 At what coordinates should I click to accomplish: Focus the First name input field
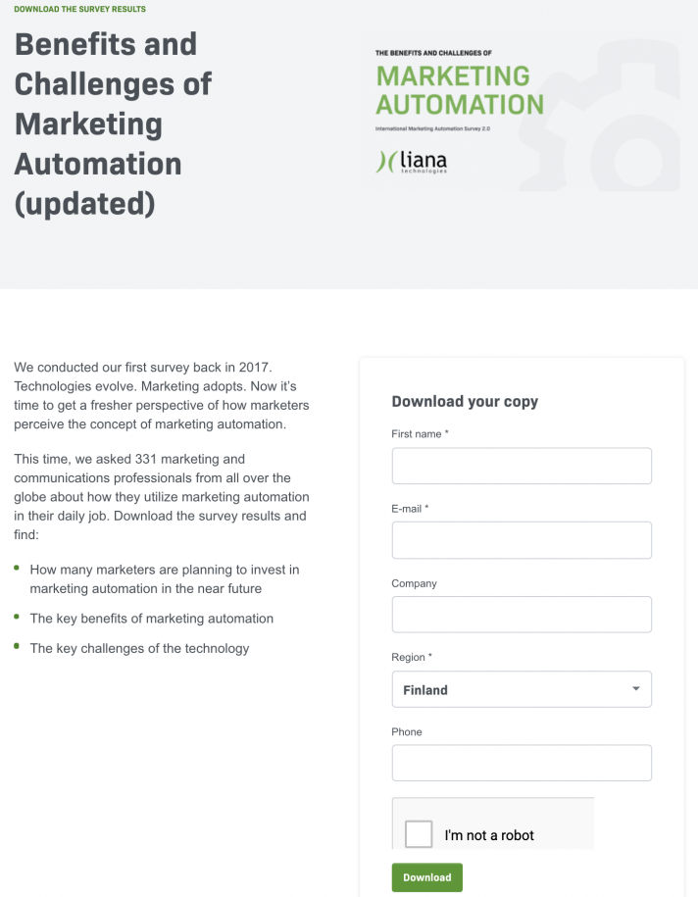[x=522, y=466]
